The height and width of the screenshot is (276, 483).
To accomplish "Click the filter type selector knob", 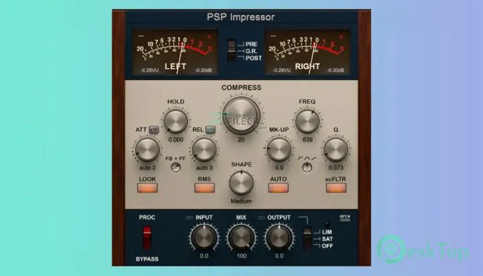I will 307,167.
